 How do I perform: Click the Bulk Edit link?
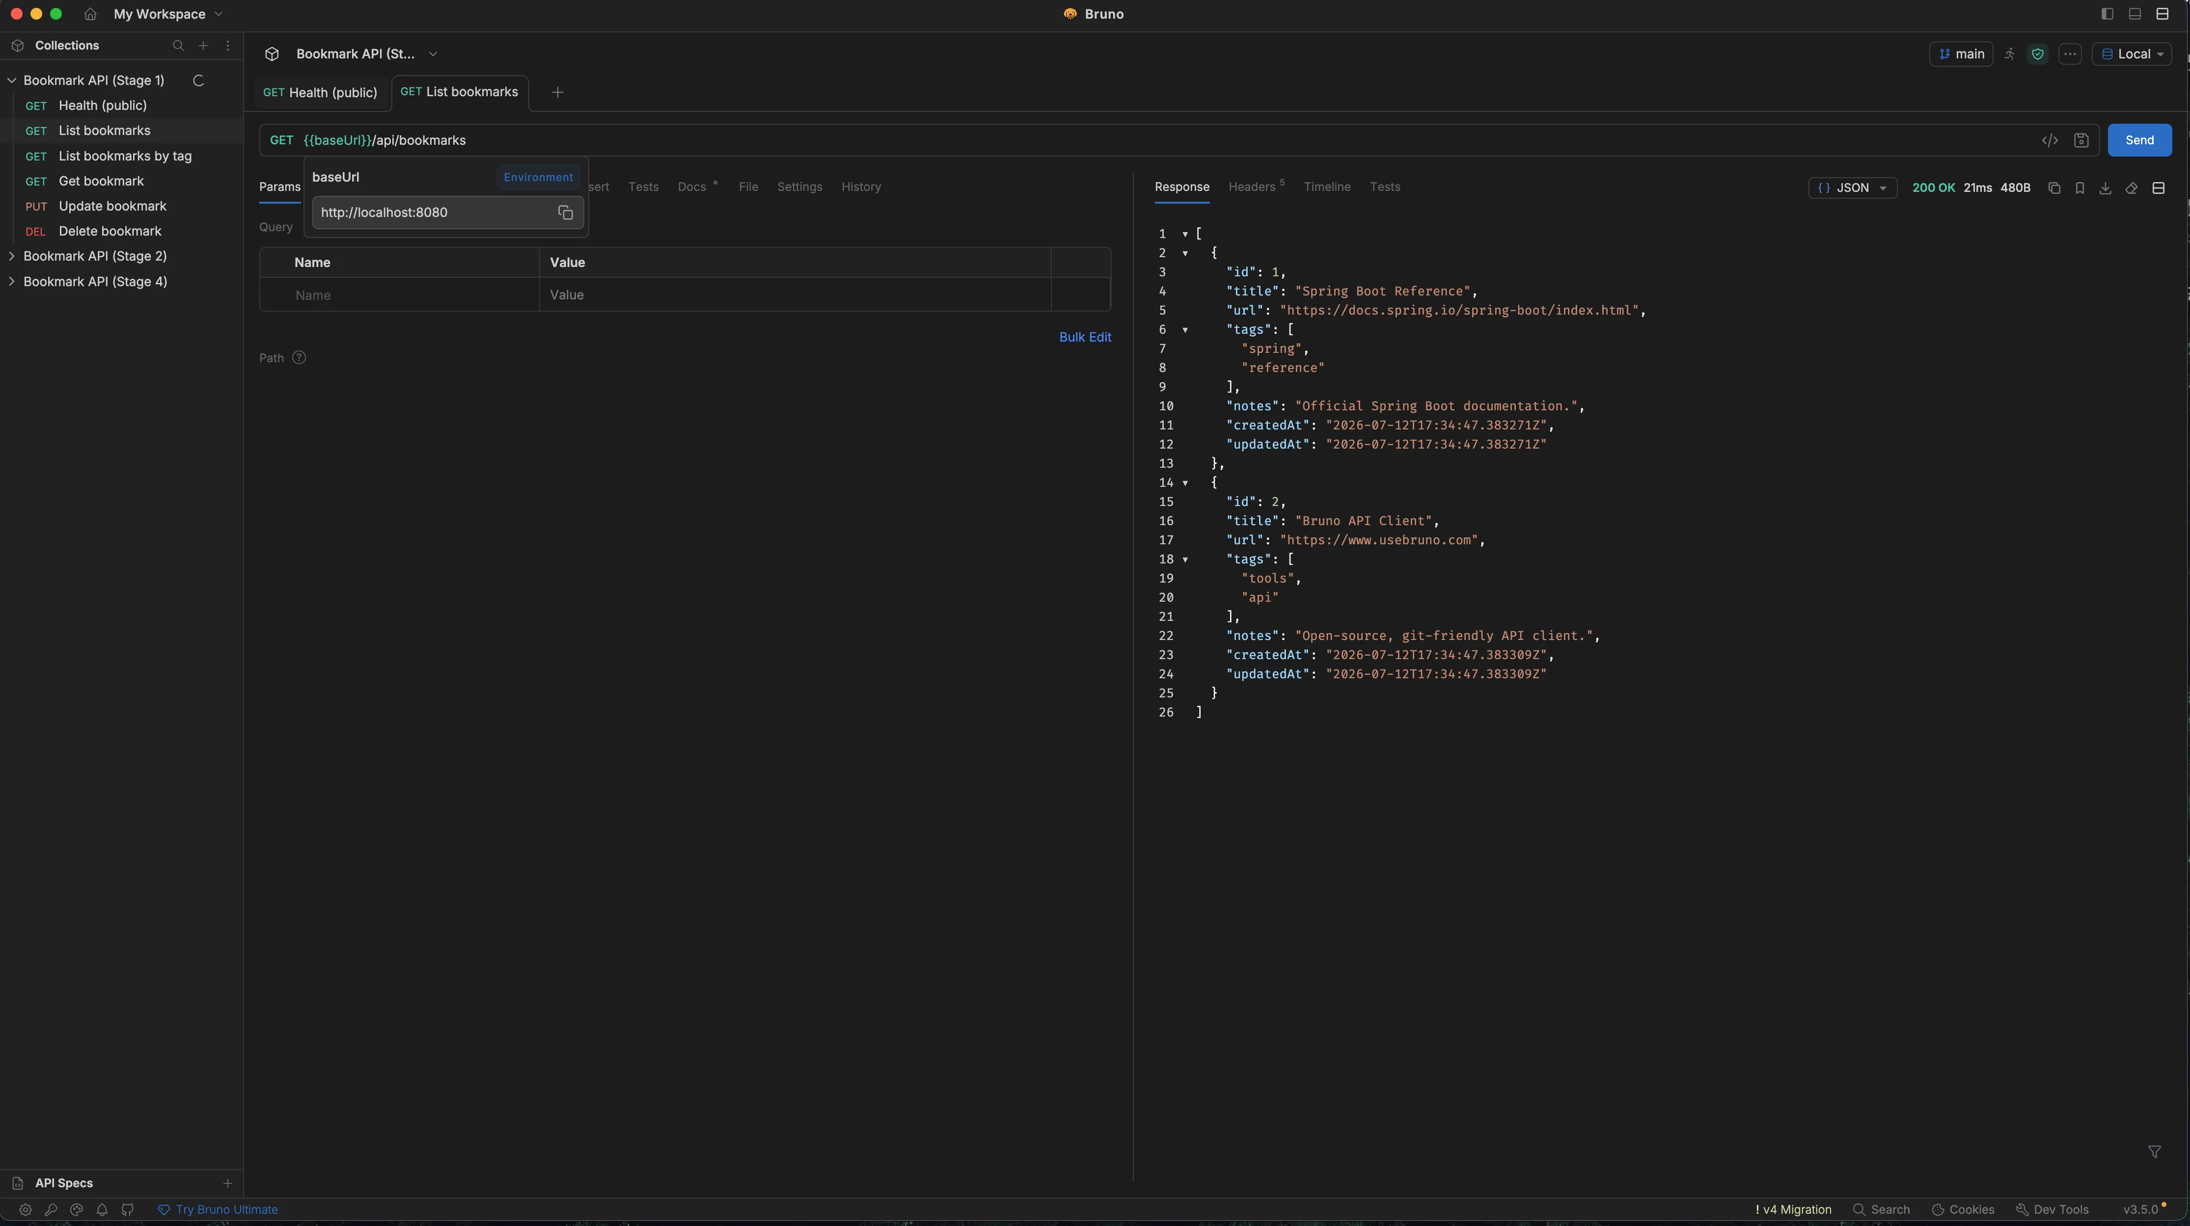1085,337
